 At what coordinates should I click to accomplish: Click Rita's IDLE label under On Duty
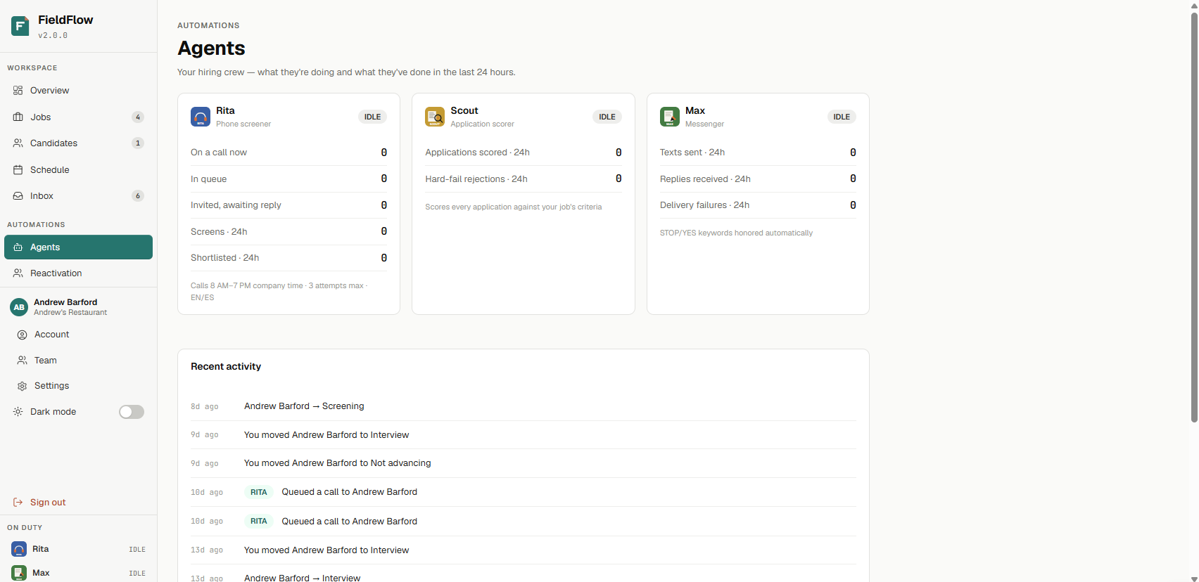(137, 550)
